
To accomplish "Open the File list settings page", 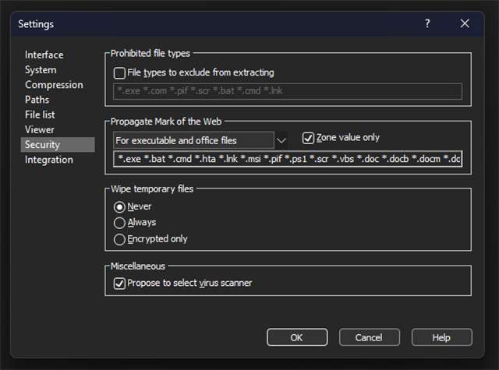I will coord(40,115).
